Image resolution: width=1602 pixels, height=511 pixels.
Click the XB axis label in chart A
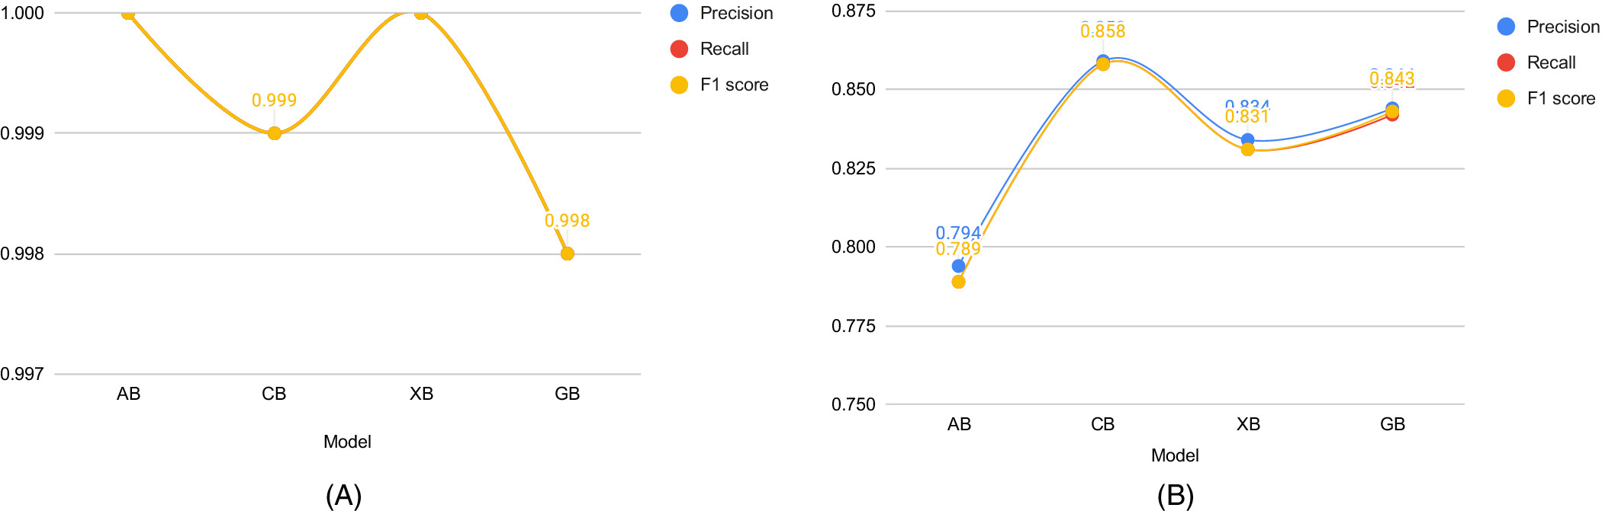pos(421,394)
